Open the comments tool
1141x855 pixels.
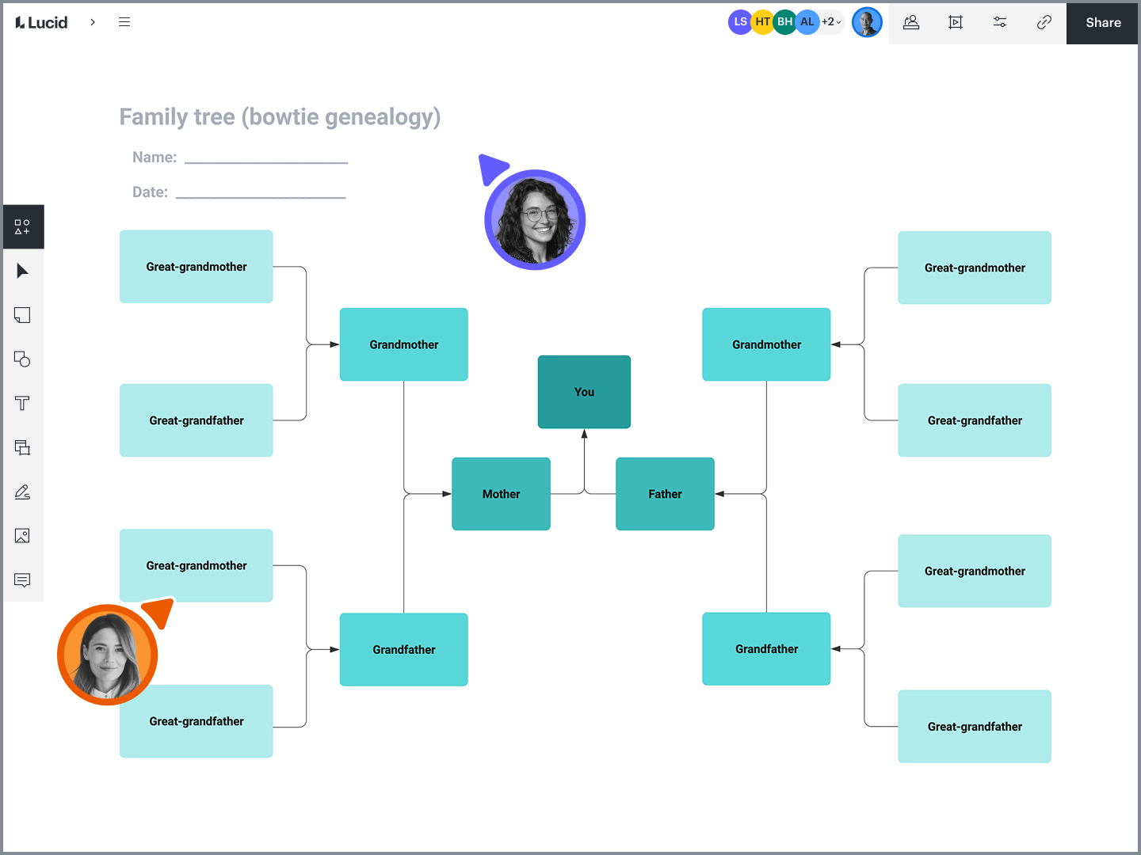[x=22, y=580]
